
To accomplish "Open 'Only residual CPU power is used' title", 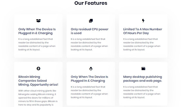I will point(90,31).
